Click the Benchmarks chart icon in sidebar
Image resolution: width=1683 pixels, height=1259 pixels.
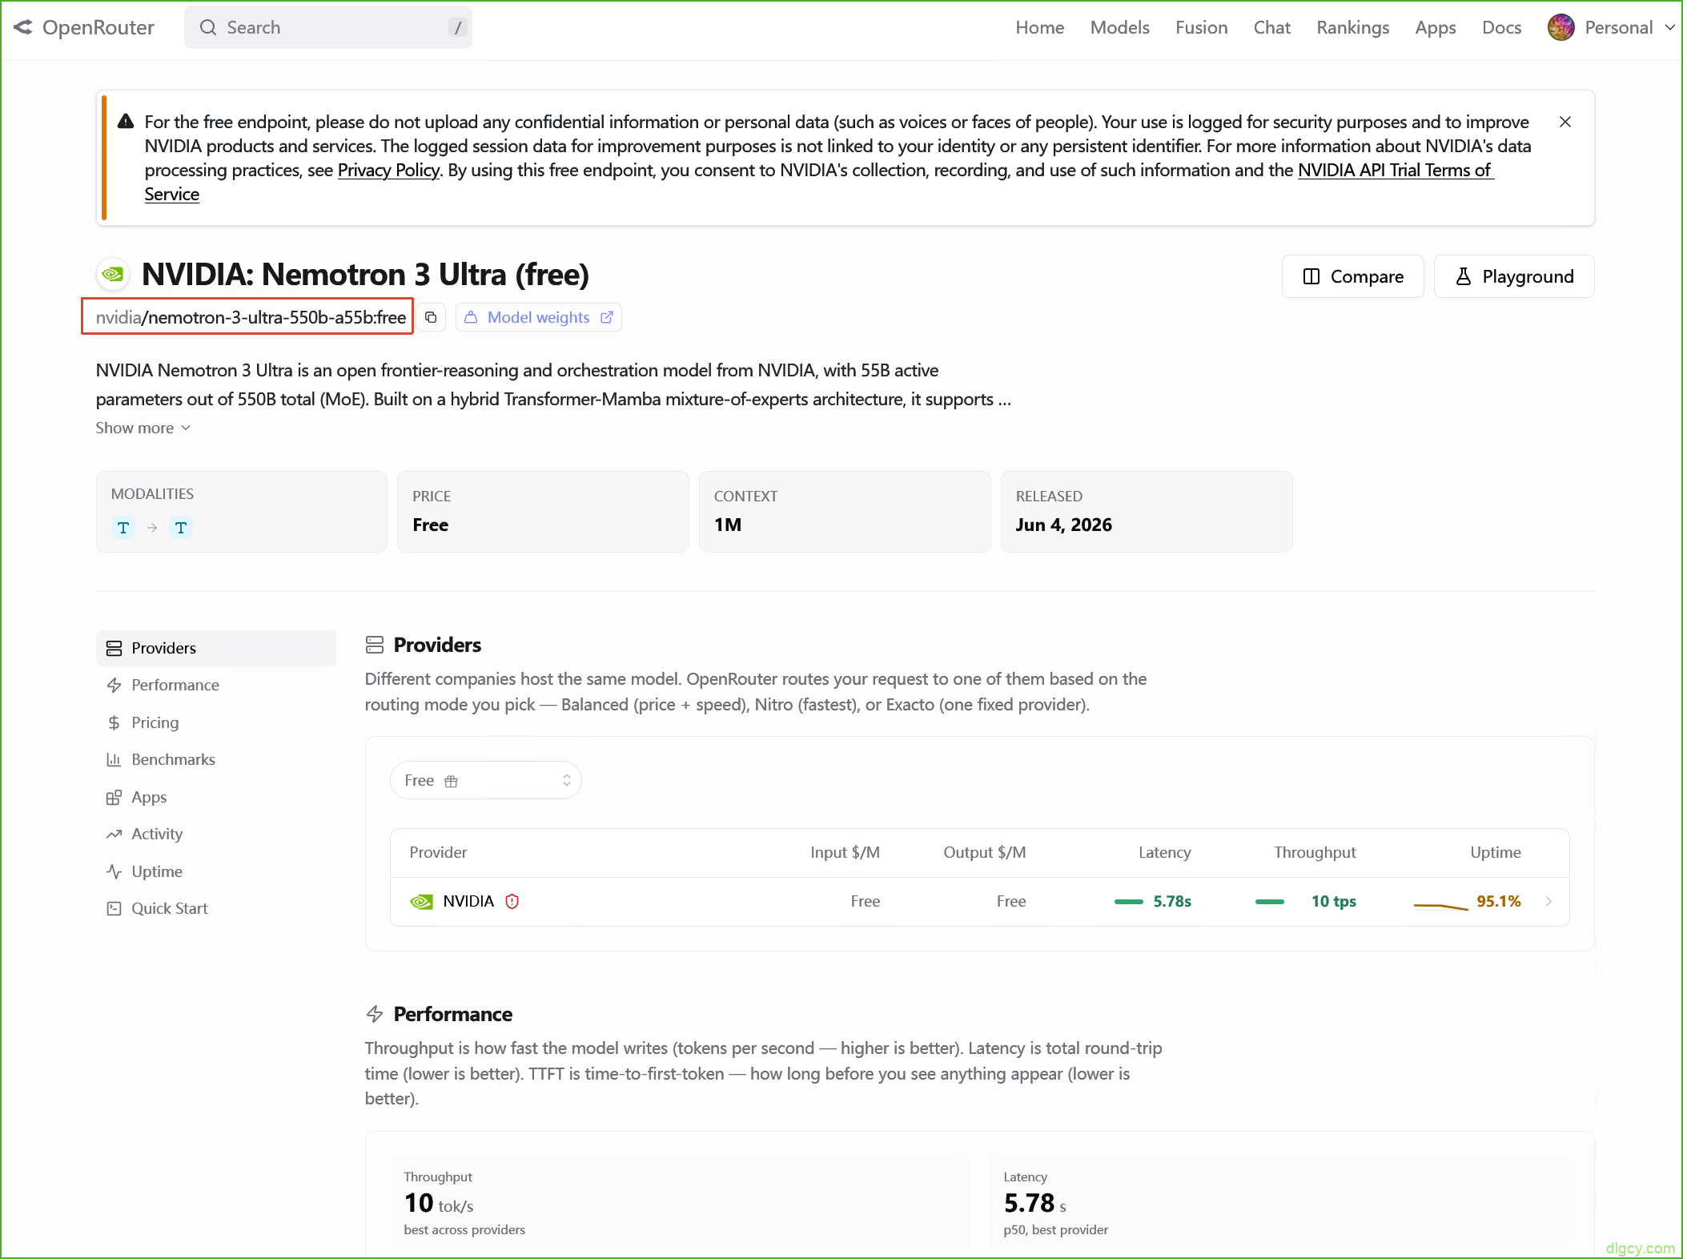pyautogui.click(x=114, y=760)
